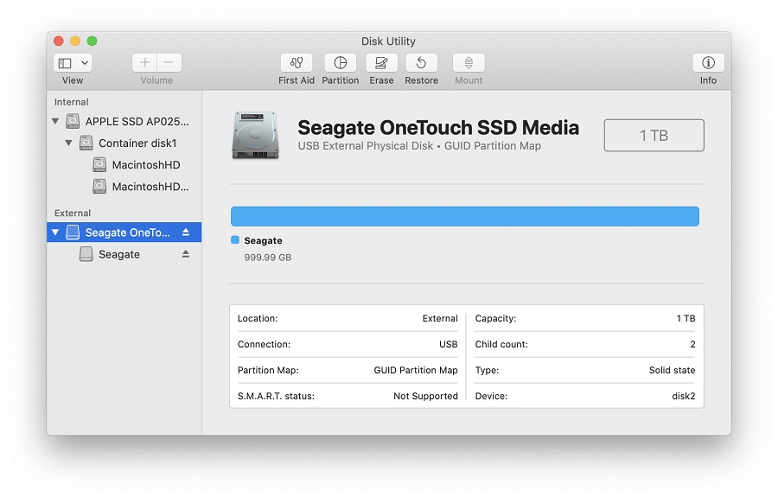Click the add volume plus button

point(145,62)
